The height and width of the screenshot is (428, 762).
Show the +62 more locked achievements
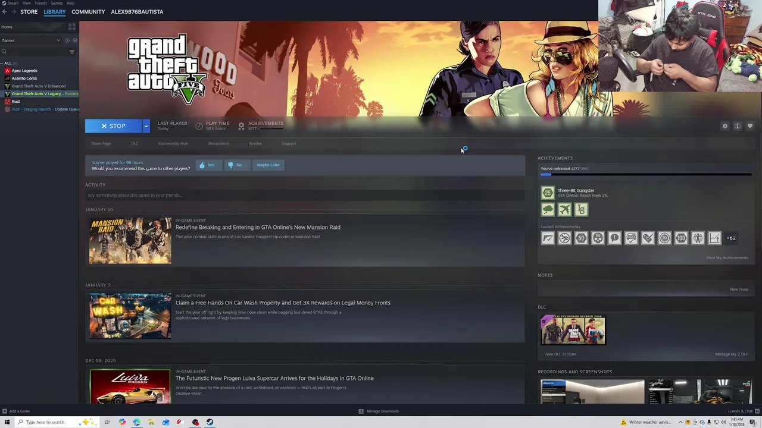[x=731, y=238]
